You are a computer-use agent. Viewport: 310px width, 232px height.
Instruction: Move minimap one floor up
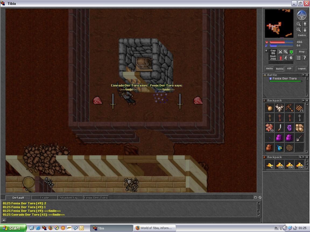coord(305,24)
